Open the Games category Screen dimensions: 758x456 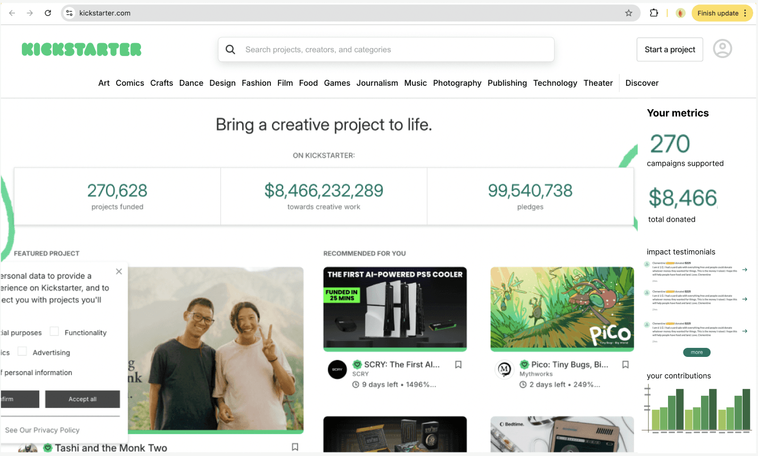(337, 83)
